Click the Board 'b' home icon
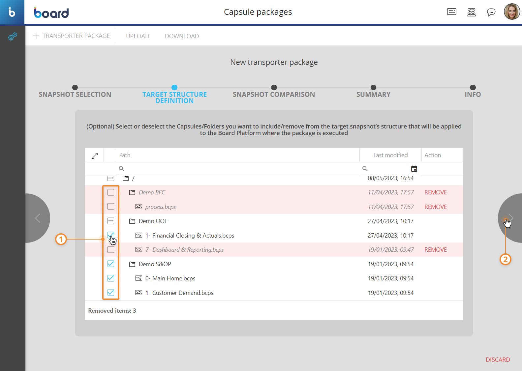 click(x=12, y=12)
